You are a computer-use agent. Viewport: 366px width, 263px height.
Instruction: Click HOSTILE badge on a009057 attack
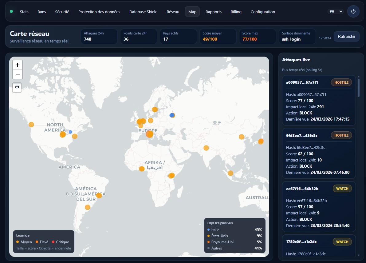click(341, 82)
